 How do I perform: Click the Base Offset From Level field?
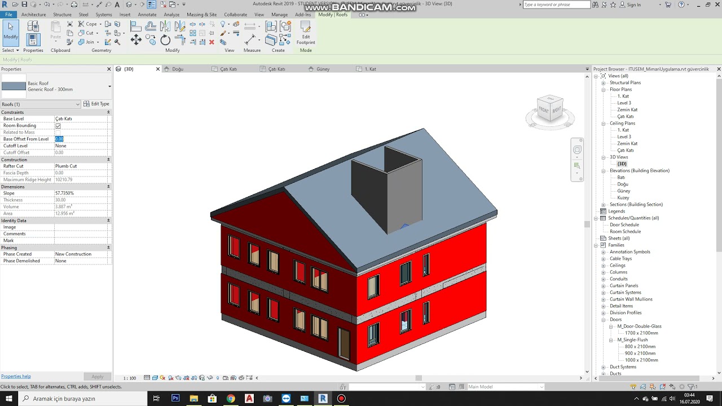[x=80, y=139]
